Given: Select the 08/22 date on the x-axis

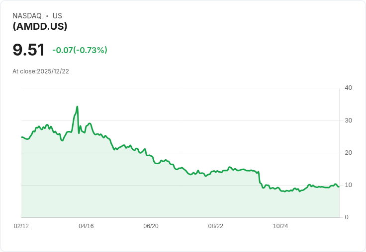Looking at the screenshot, I should pyautogui.click(x=215, y=226).
